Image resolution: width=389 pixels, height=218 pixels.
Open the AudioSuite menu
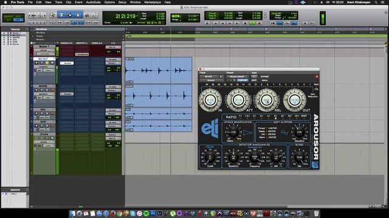(93, 2)
